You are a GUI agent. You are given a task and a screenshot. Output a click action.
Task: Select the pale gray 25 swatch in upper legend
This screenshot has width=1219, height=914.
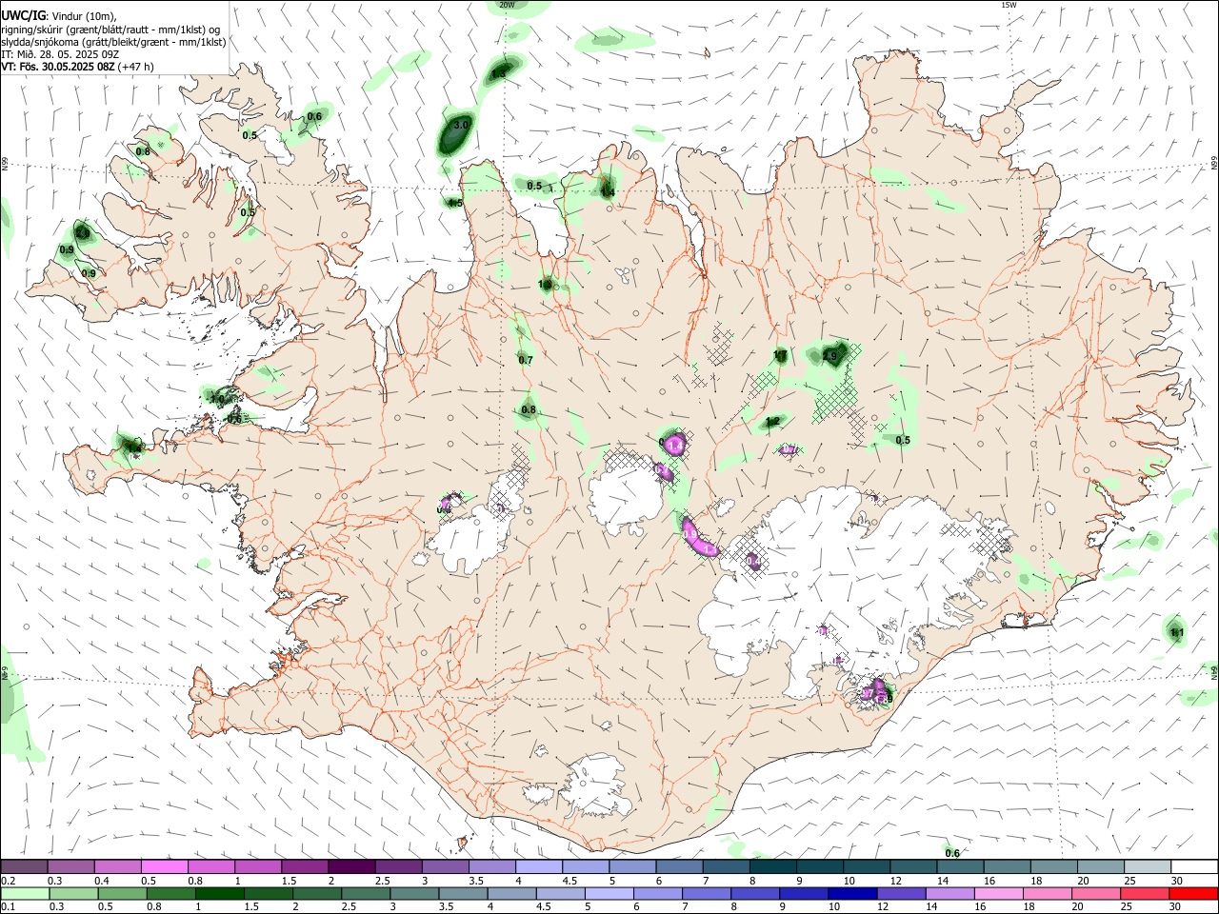pos(1146,866)
